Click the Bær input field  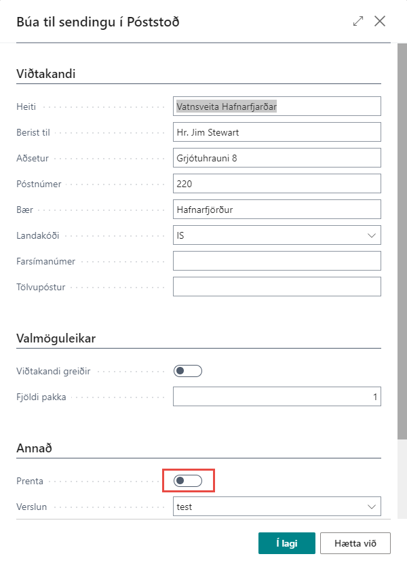277,210
